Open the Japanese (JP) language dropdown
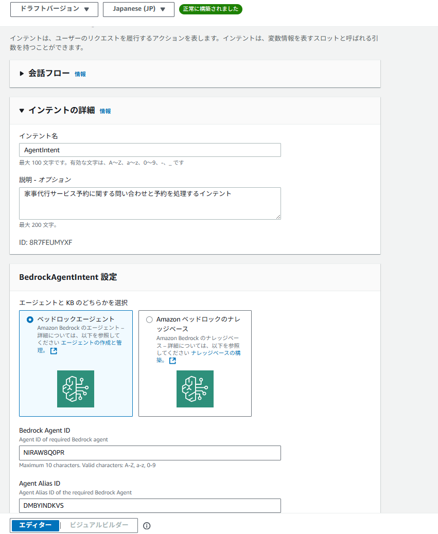Viewport: 438px width, 534px height. [x=139, y=9]
